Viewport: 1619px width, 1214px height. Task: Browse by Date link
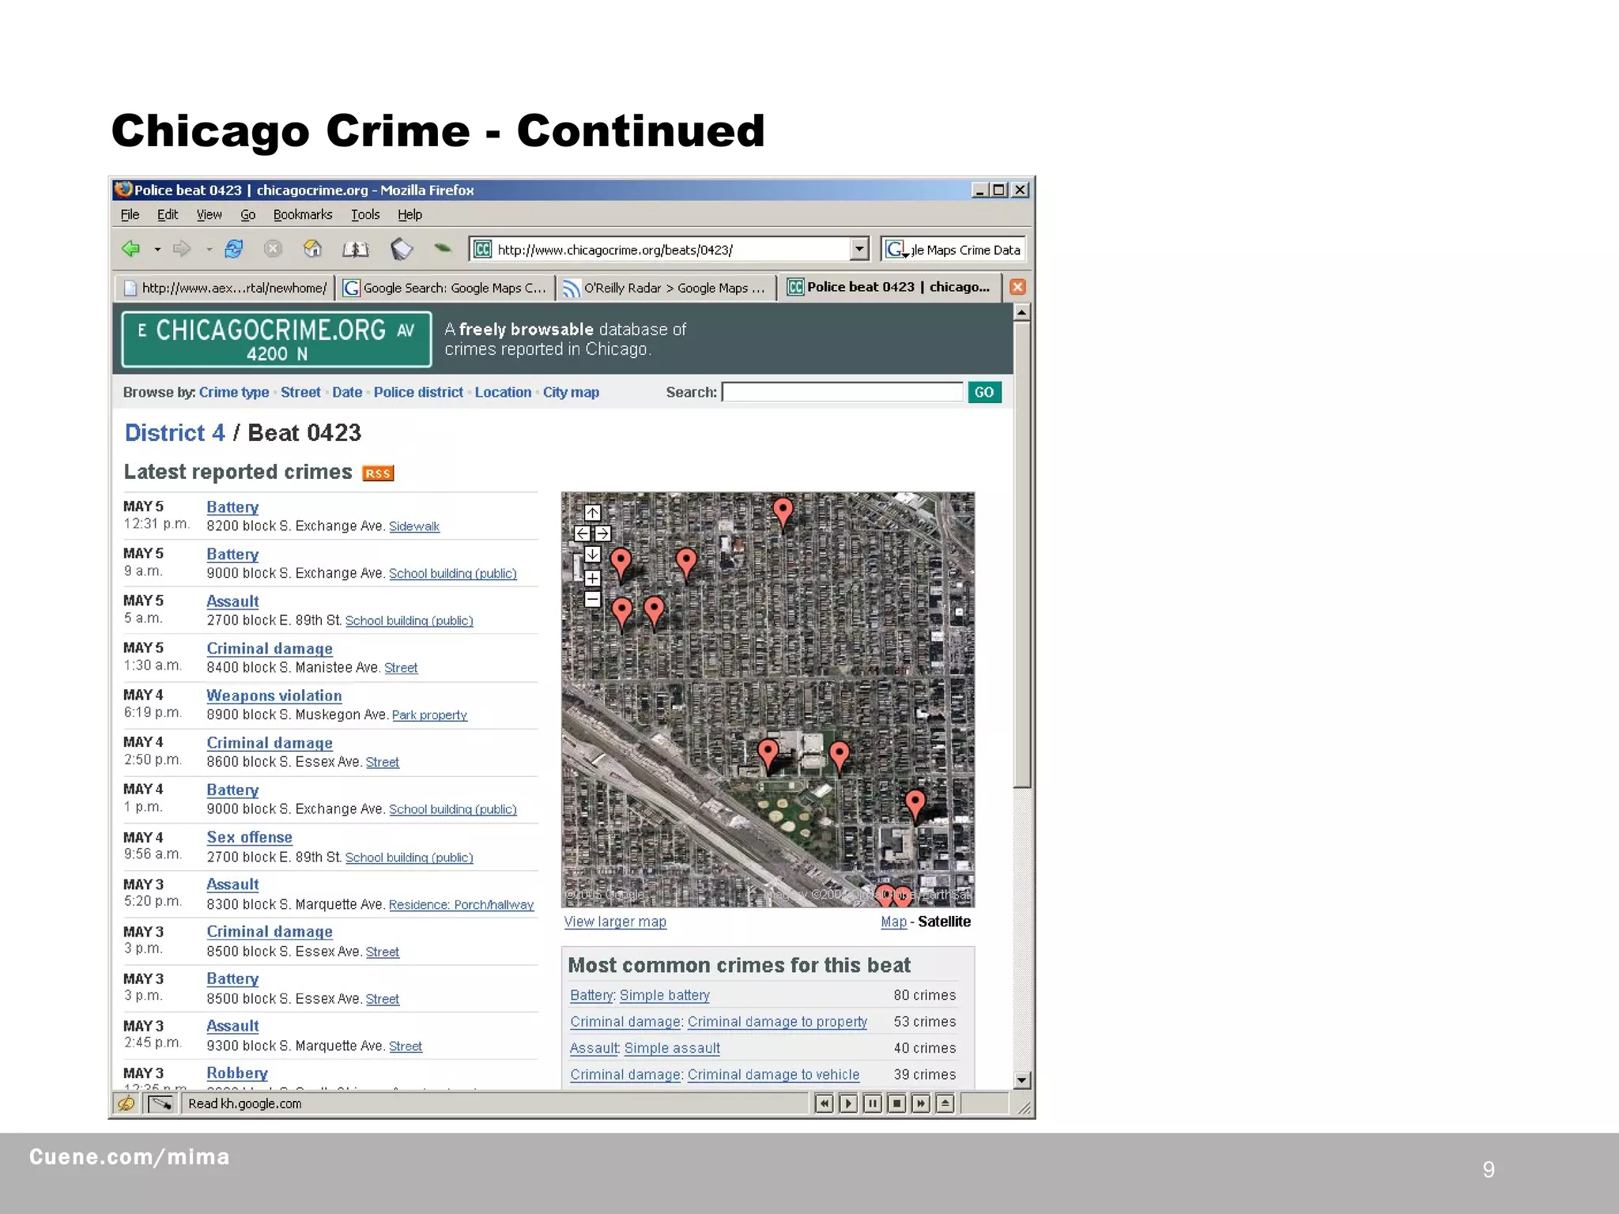347,392
